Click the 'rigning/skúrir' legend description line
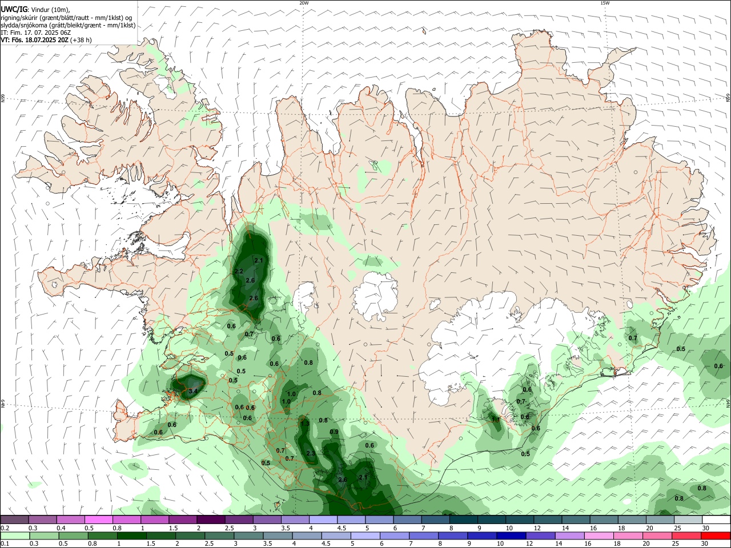The image size is (731, 548). tap(66, 18)
